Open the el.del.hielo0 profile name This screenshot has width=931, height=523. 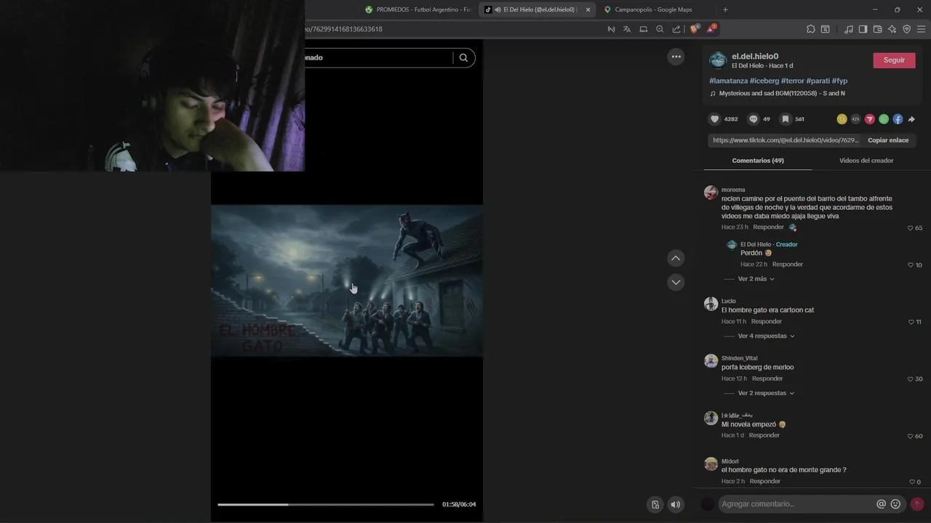tap(755, 56)
